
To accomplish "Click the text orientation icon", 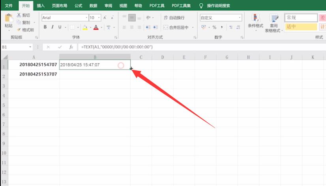I will pyautogui.click(x=148, y=18).
